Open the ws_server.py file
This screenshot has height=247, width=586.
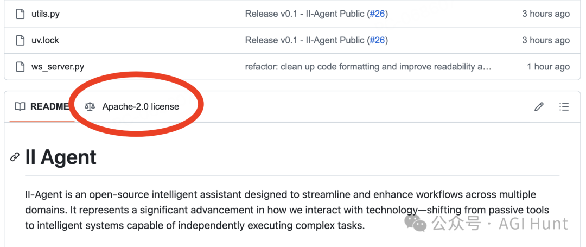point(58,67)
